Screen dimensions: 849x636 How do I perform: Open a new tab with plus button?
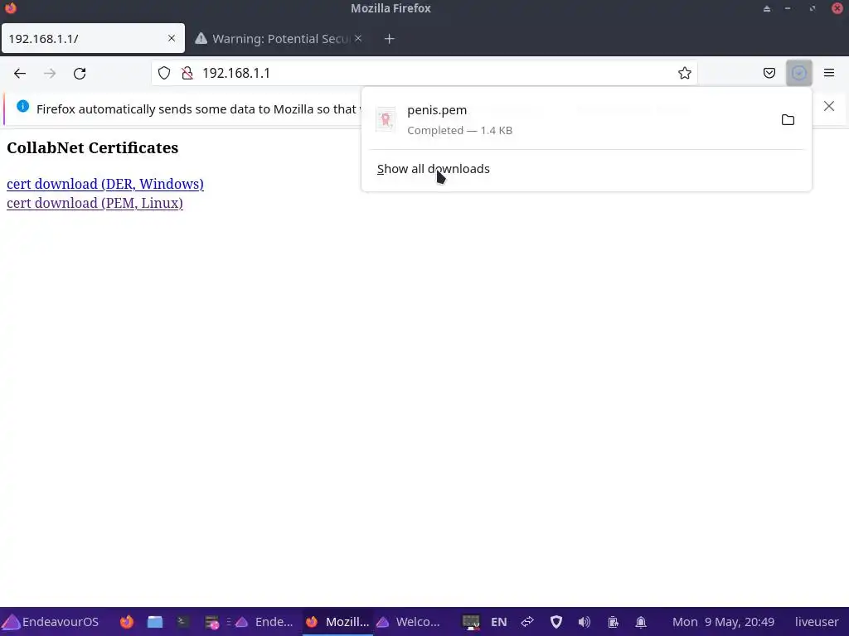(x=390, y=38)
